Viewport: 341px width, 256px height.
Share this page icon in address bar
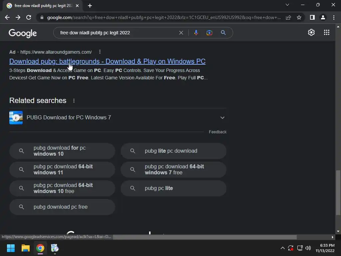click(288, 17)
